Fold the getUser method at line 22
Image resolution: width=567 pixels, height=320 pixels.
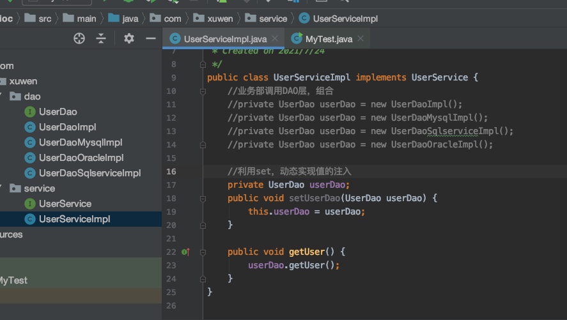point(203,252)
